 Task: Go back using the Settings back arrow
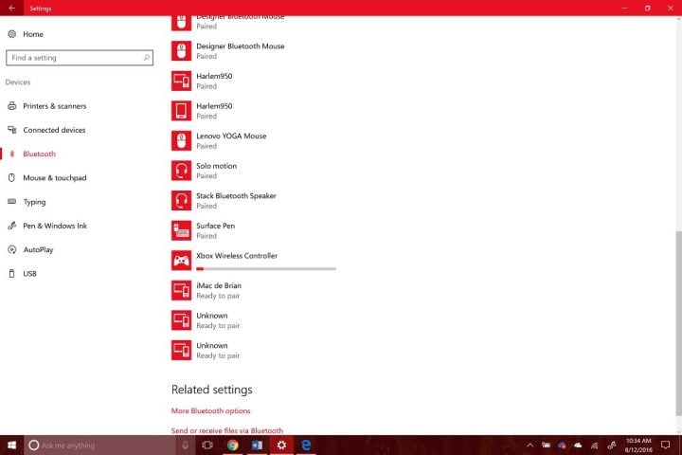11,8
